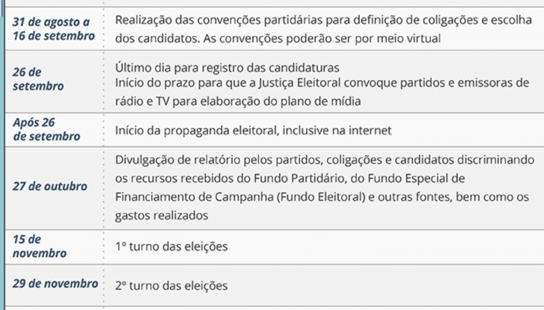Click the 'gastos realizados' text

pyautogui.click(x=162, y=215)
